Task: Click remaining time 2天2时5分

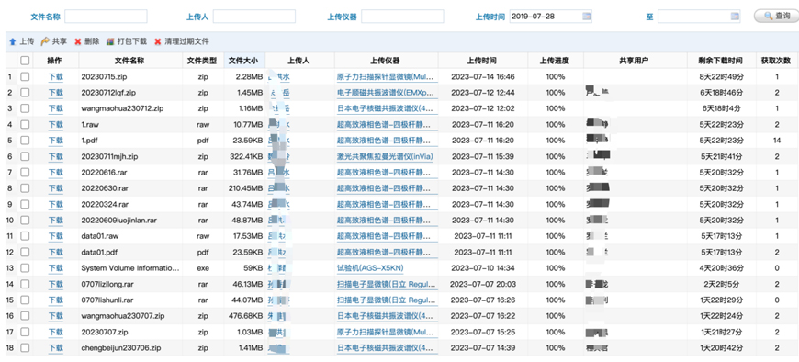Action: click(722, 284)
